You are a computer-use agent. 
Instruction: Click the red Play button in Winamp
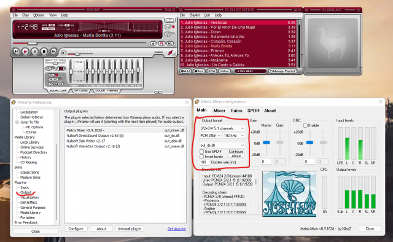[x=25, y=52]
